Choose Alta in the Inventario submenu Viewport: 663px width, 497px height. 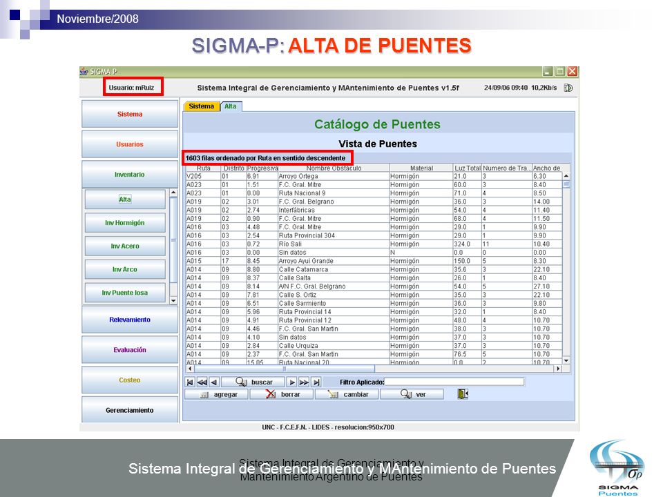(125, 199)
